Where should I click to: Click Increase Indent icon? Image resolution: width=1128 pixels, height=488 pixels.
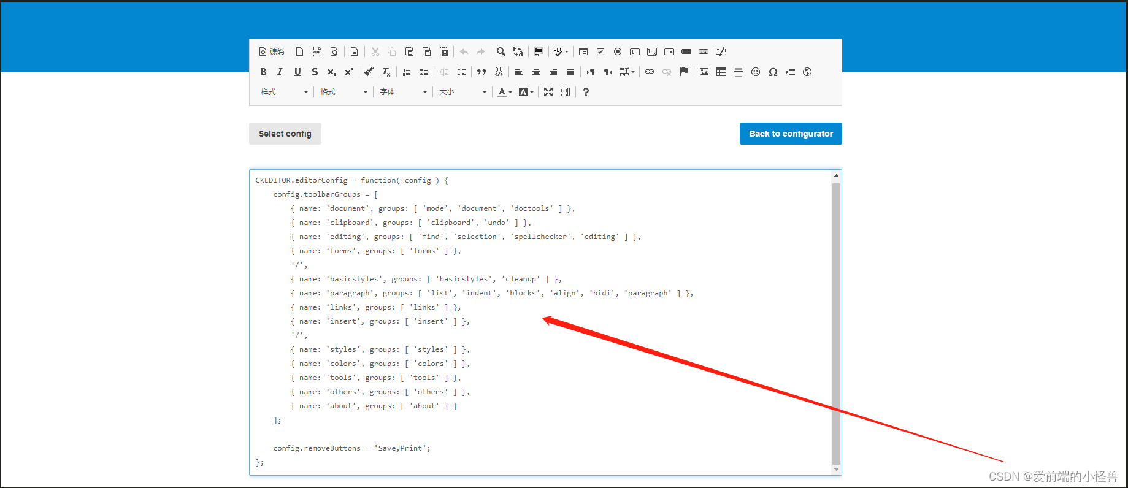[461, 72]
